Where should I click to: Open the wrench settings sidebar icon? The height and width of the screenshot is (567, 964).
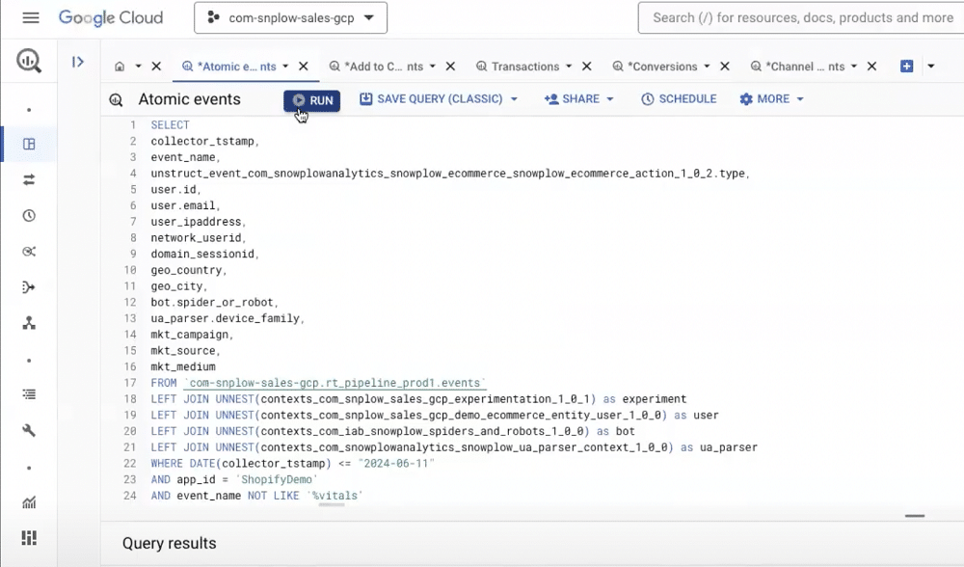point(29,430)
